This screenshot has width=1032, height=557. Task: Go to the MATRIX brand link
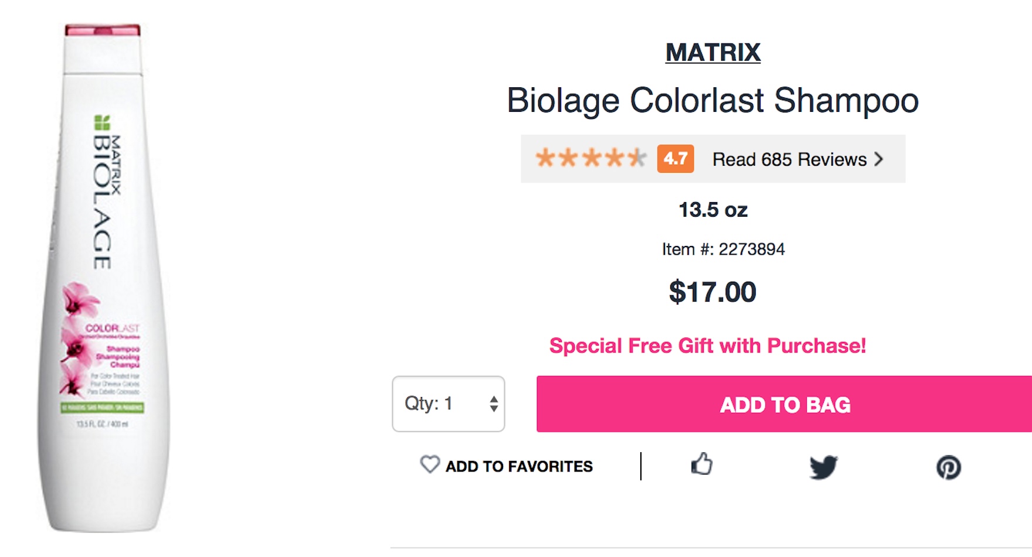(x=712, y=53)
